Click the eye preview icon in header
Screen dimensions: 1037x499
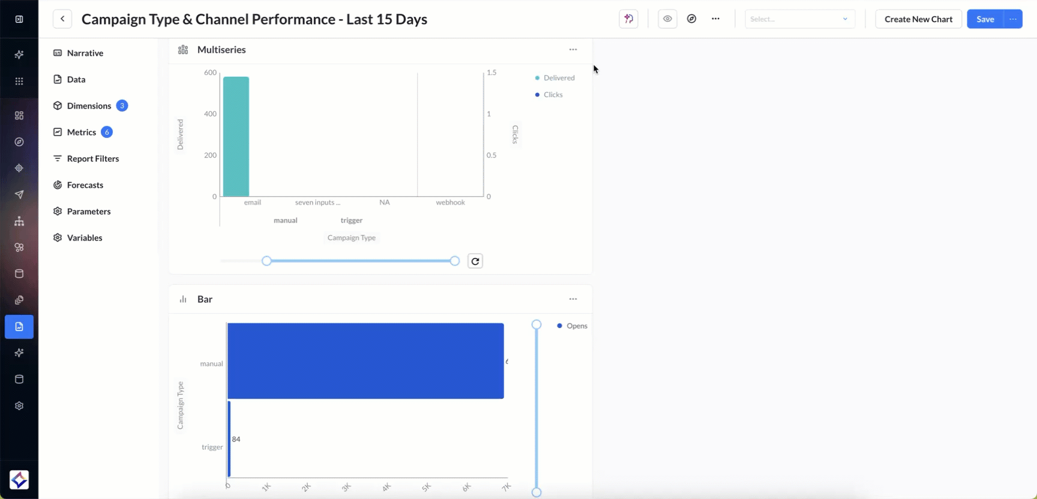[x=667, y=19]
